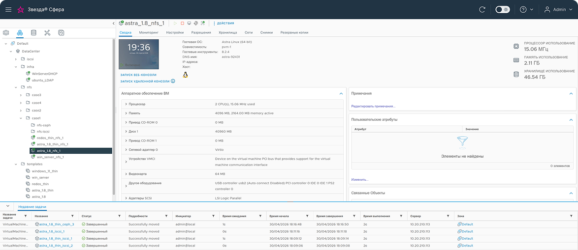Expand the Сетевой адаптер 0 row
The image size is (578, 250).
point(126,150)
